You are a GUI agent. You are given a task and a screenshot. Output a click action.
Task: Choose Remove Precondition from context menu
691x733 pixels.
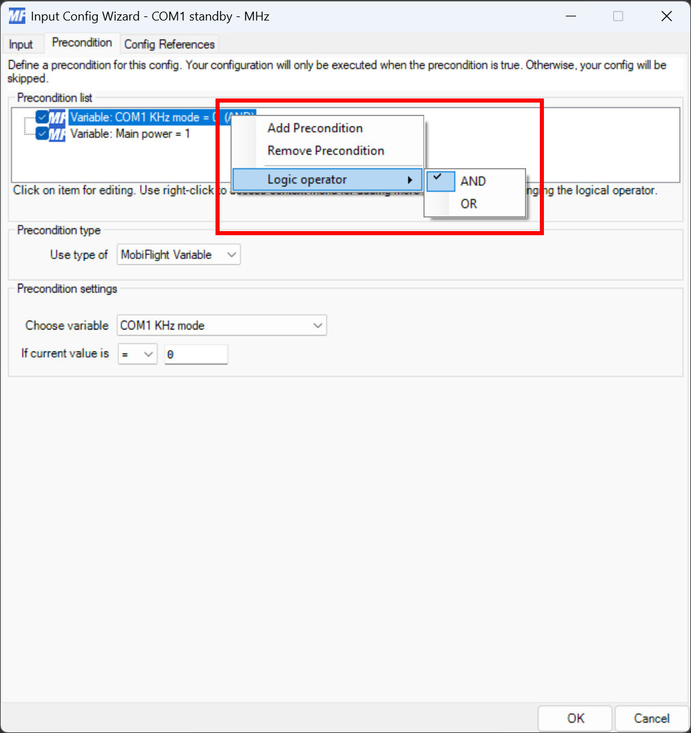click(328, 150)
